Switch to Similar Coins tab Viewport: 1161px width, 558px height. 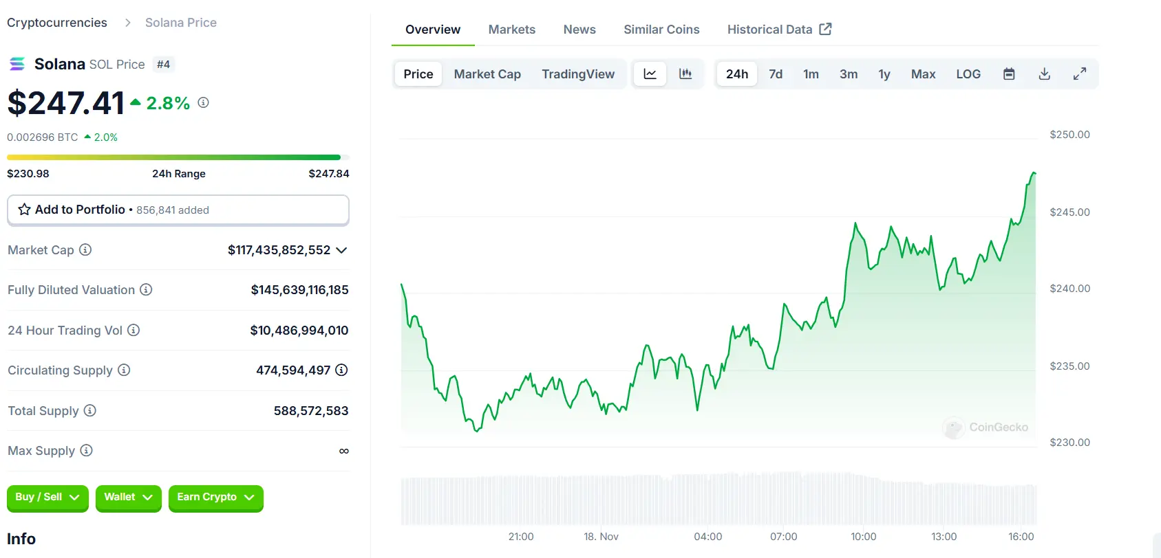(x=661, y=30)
